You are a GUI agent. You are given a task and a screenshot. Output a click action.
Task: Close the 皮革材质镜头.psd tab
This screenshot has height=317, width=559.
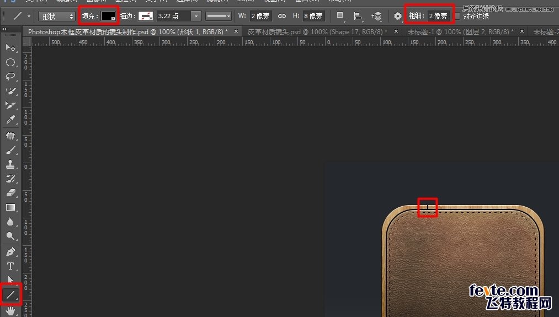coord(396,31)
